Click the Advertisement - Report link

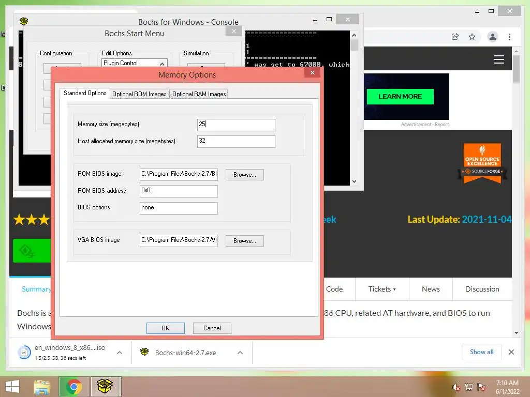click(x=425, y=125)
